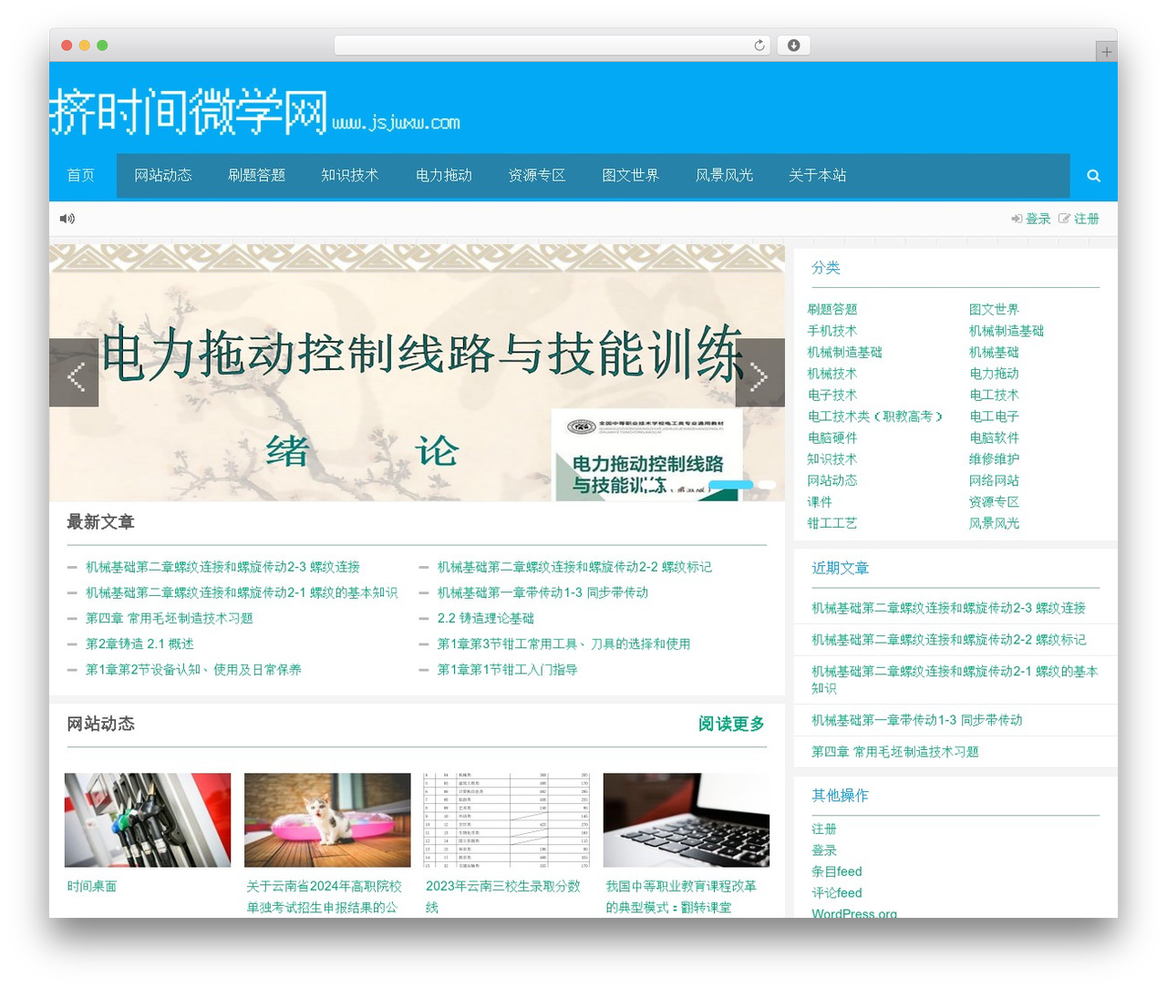Select the active carousel indicator dot
Viewport: 1167px width, 988px height.
pyautogui.click(x=731, y=485)
